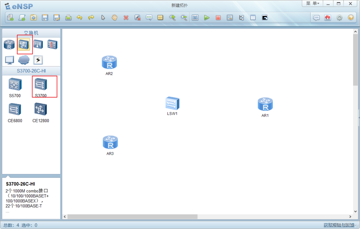
Task: Visit the Huawei official site icon
Action: click(328, 17)
